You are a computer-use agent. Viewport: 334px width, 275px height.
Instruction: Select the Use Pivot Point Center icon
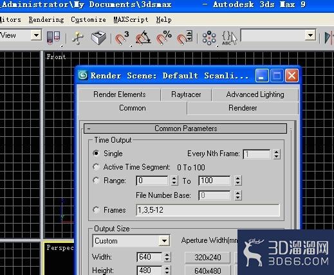tap(53, 38)
